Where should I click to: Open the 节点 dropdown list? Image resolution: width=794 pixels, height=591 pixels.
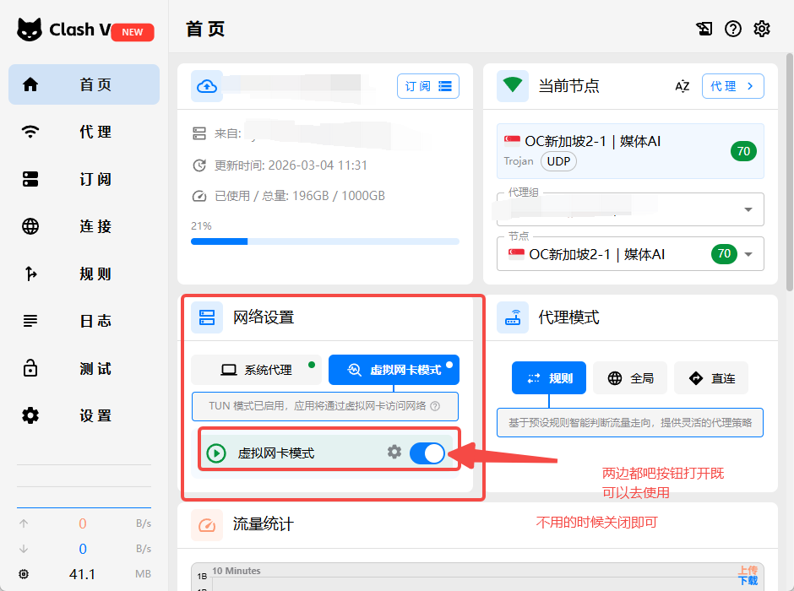click(748, 254)
